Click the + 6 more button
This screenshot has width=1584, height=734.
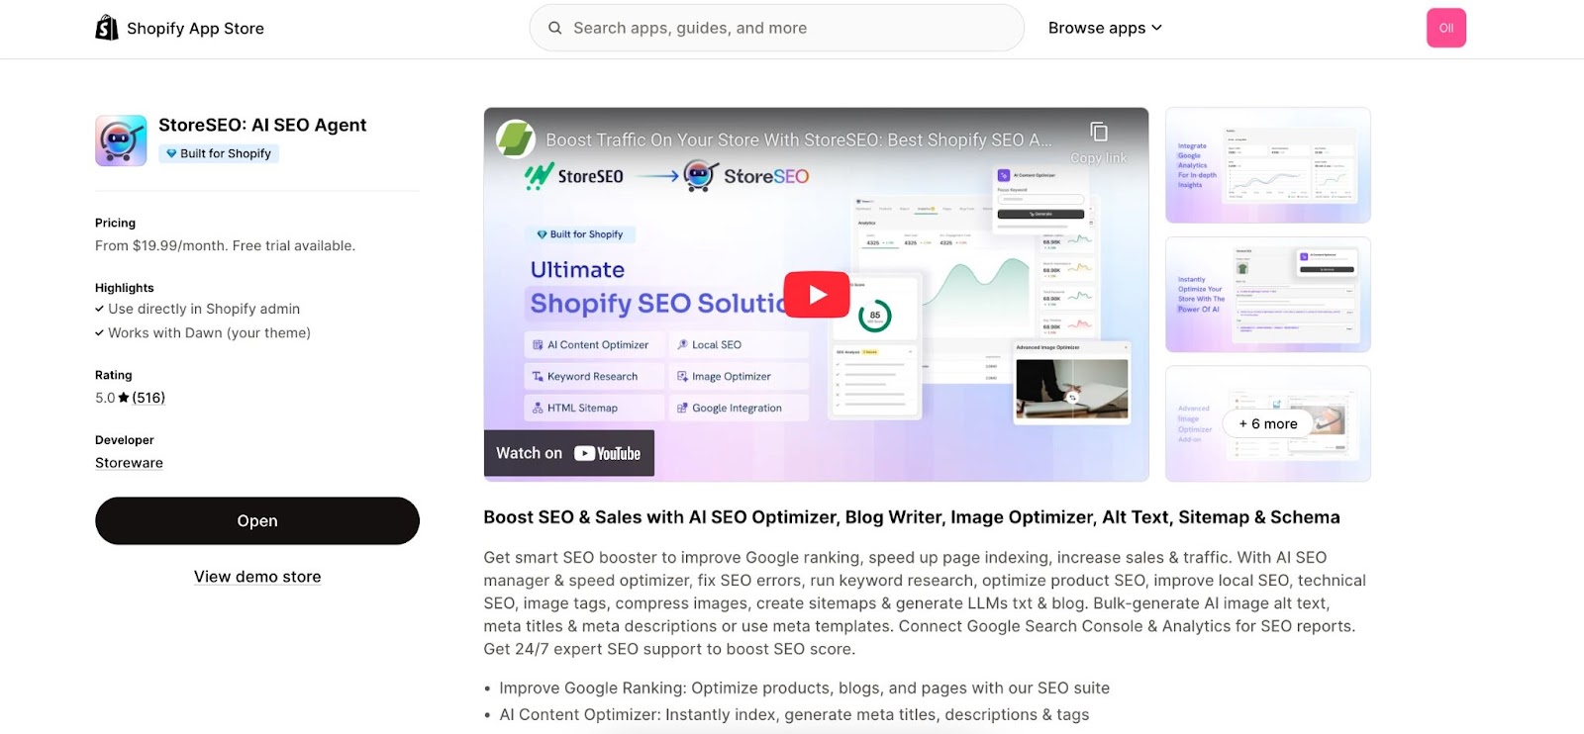coord(1268,423)
